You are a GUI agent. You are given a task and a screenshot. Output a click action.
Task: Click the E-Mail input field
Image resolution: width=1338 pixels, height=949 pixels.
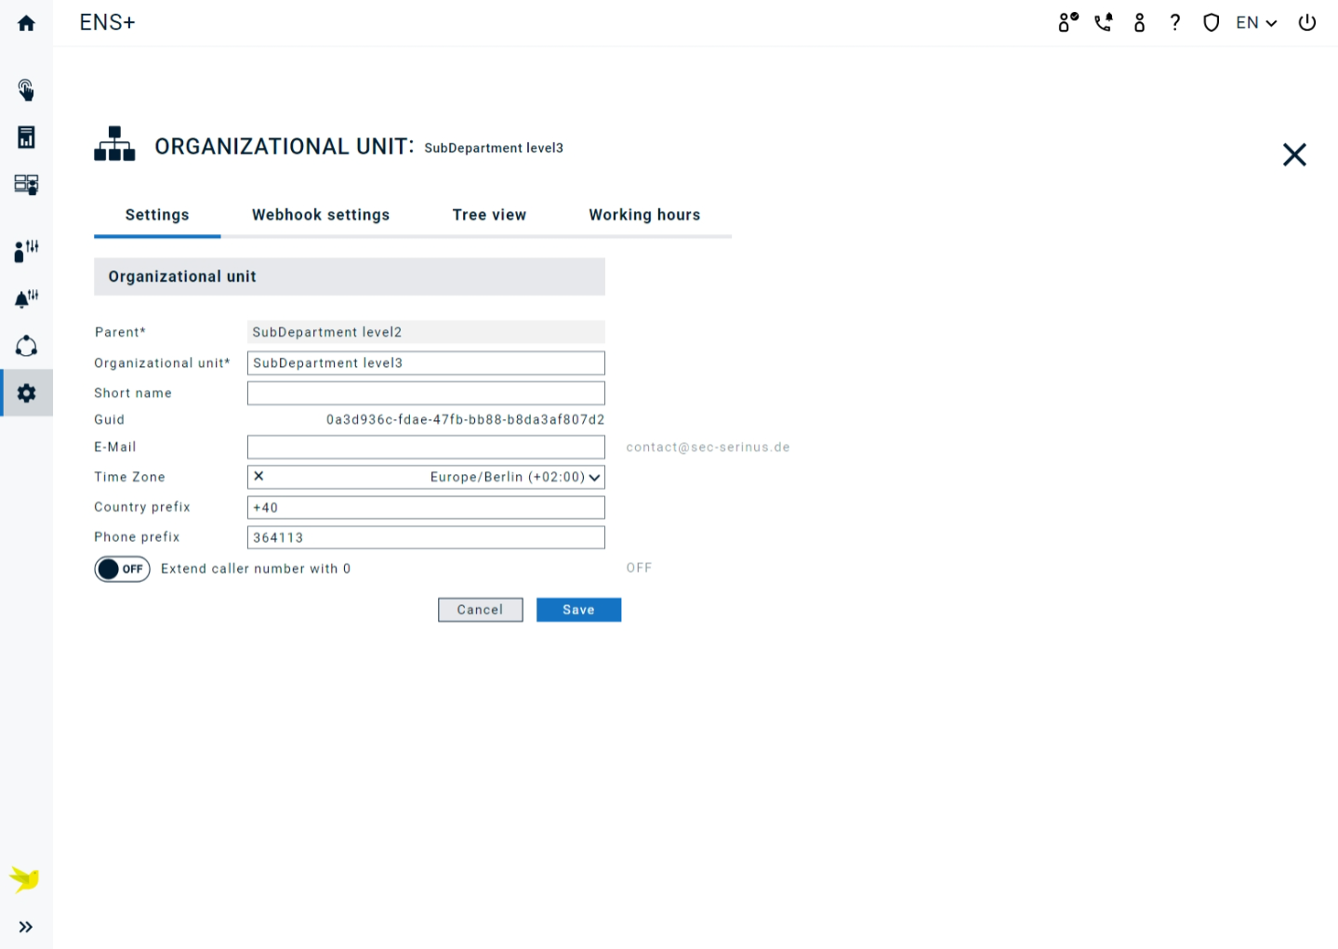tap(426, 447)
